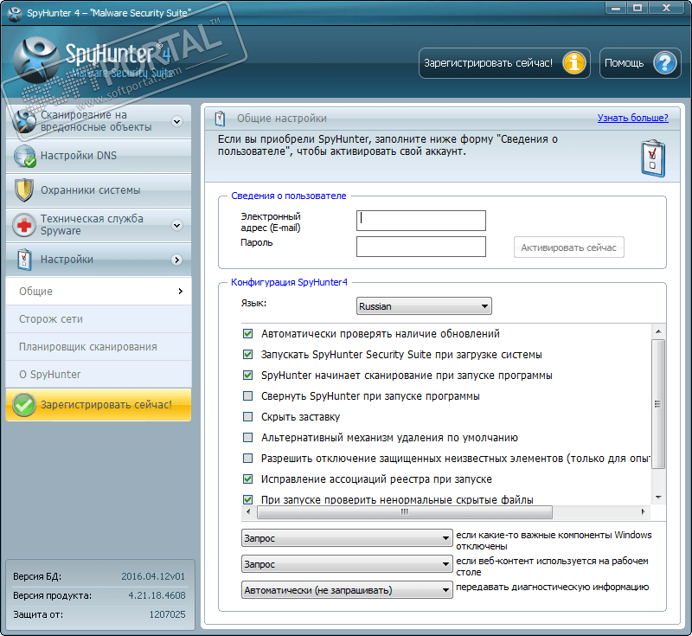The image size is (692, 636).
Task: Open Охранники системы menu item
Action: click(x=99, y=190)
